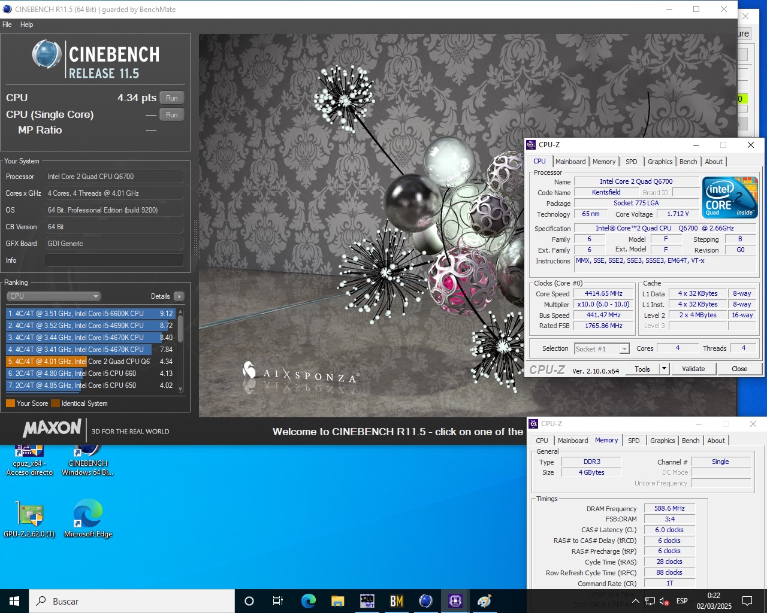Click the network tray icon
Image resolution: width=767 pixels, height=613 pixels.
650,601
